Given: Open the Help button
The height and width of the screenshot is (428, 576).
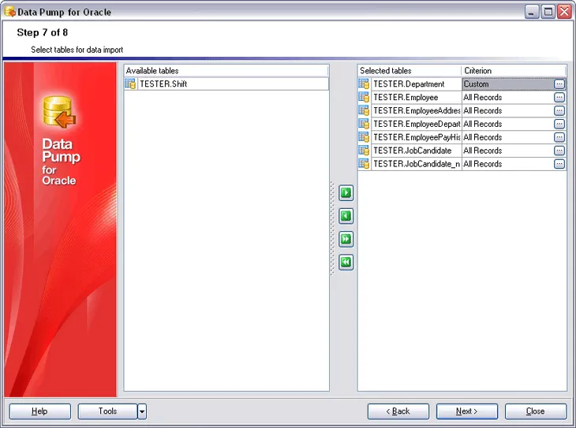Looking at the screenshot, I should point(39,411).
